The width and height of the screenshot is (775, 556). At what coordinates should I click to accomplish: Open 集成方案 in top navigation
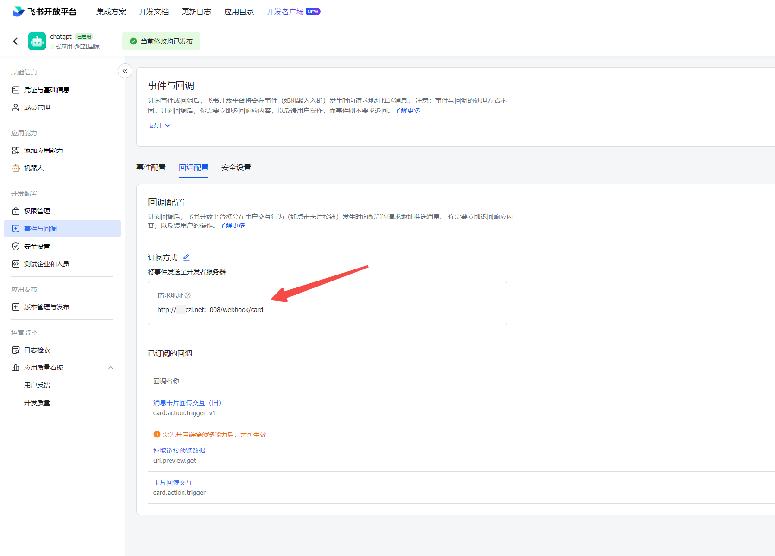click(111, 12)
